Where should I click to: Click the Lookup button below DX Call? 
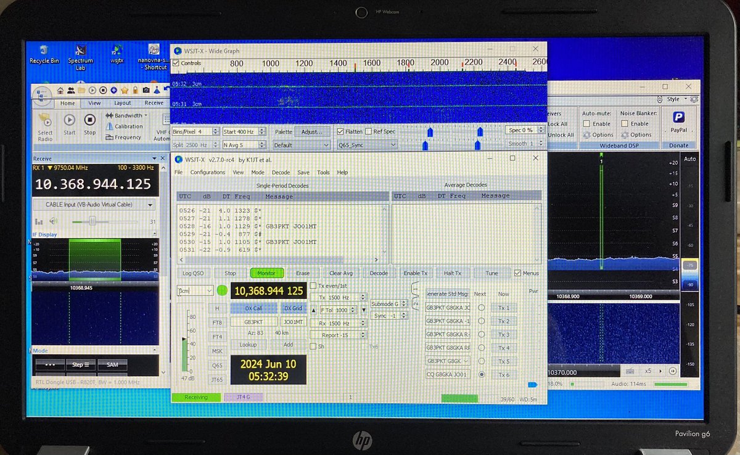click(x=248, y=345)
